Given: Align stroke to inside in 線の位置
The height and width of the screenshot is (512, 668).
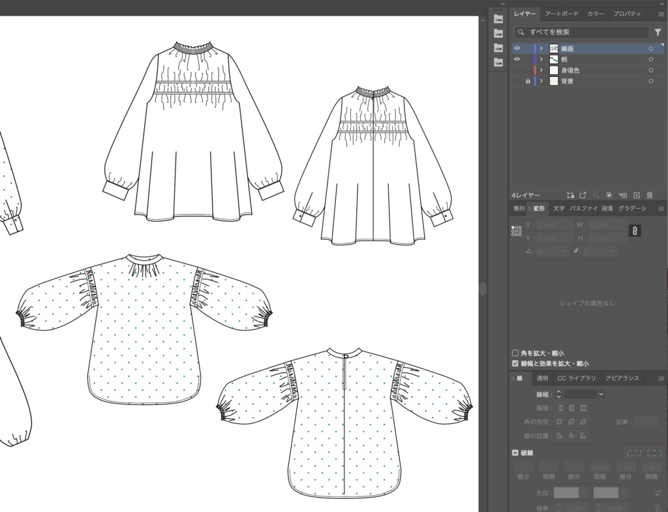Looking at the screenshot, I should point(571,436).
